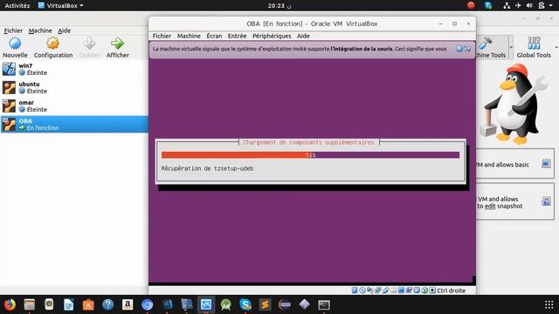Click the audio status indicator icon
This screenshot has height=314, width=559.
370,290
